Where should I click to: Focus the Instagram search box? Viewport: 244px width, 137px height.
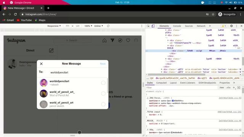click(x=72, y=40)
